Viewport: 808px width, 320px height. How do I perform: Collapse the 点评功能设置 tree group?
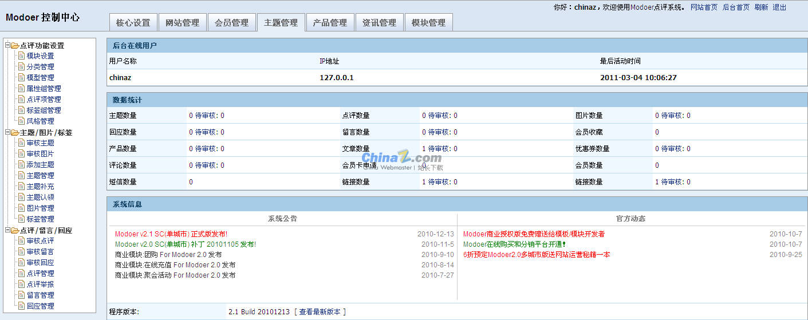tap(7, 45)
